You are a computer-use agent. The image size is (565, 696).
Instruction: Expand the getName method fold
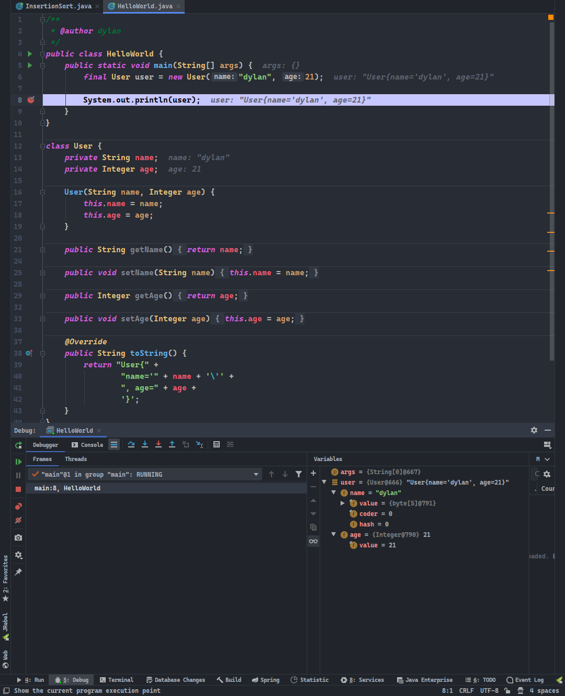42,250
